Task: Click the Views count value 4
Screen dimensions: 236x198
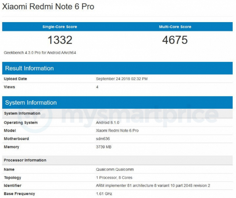Action: coord(97,87)
